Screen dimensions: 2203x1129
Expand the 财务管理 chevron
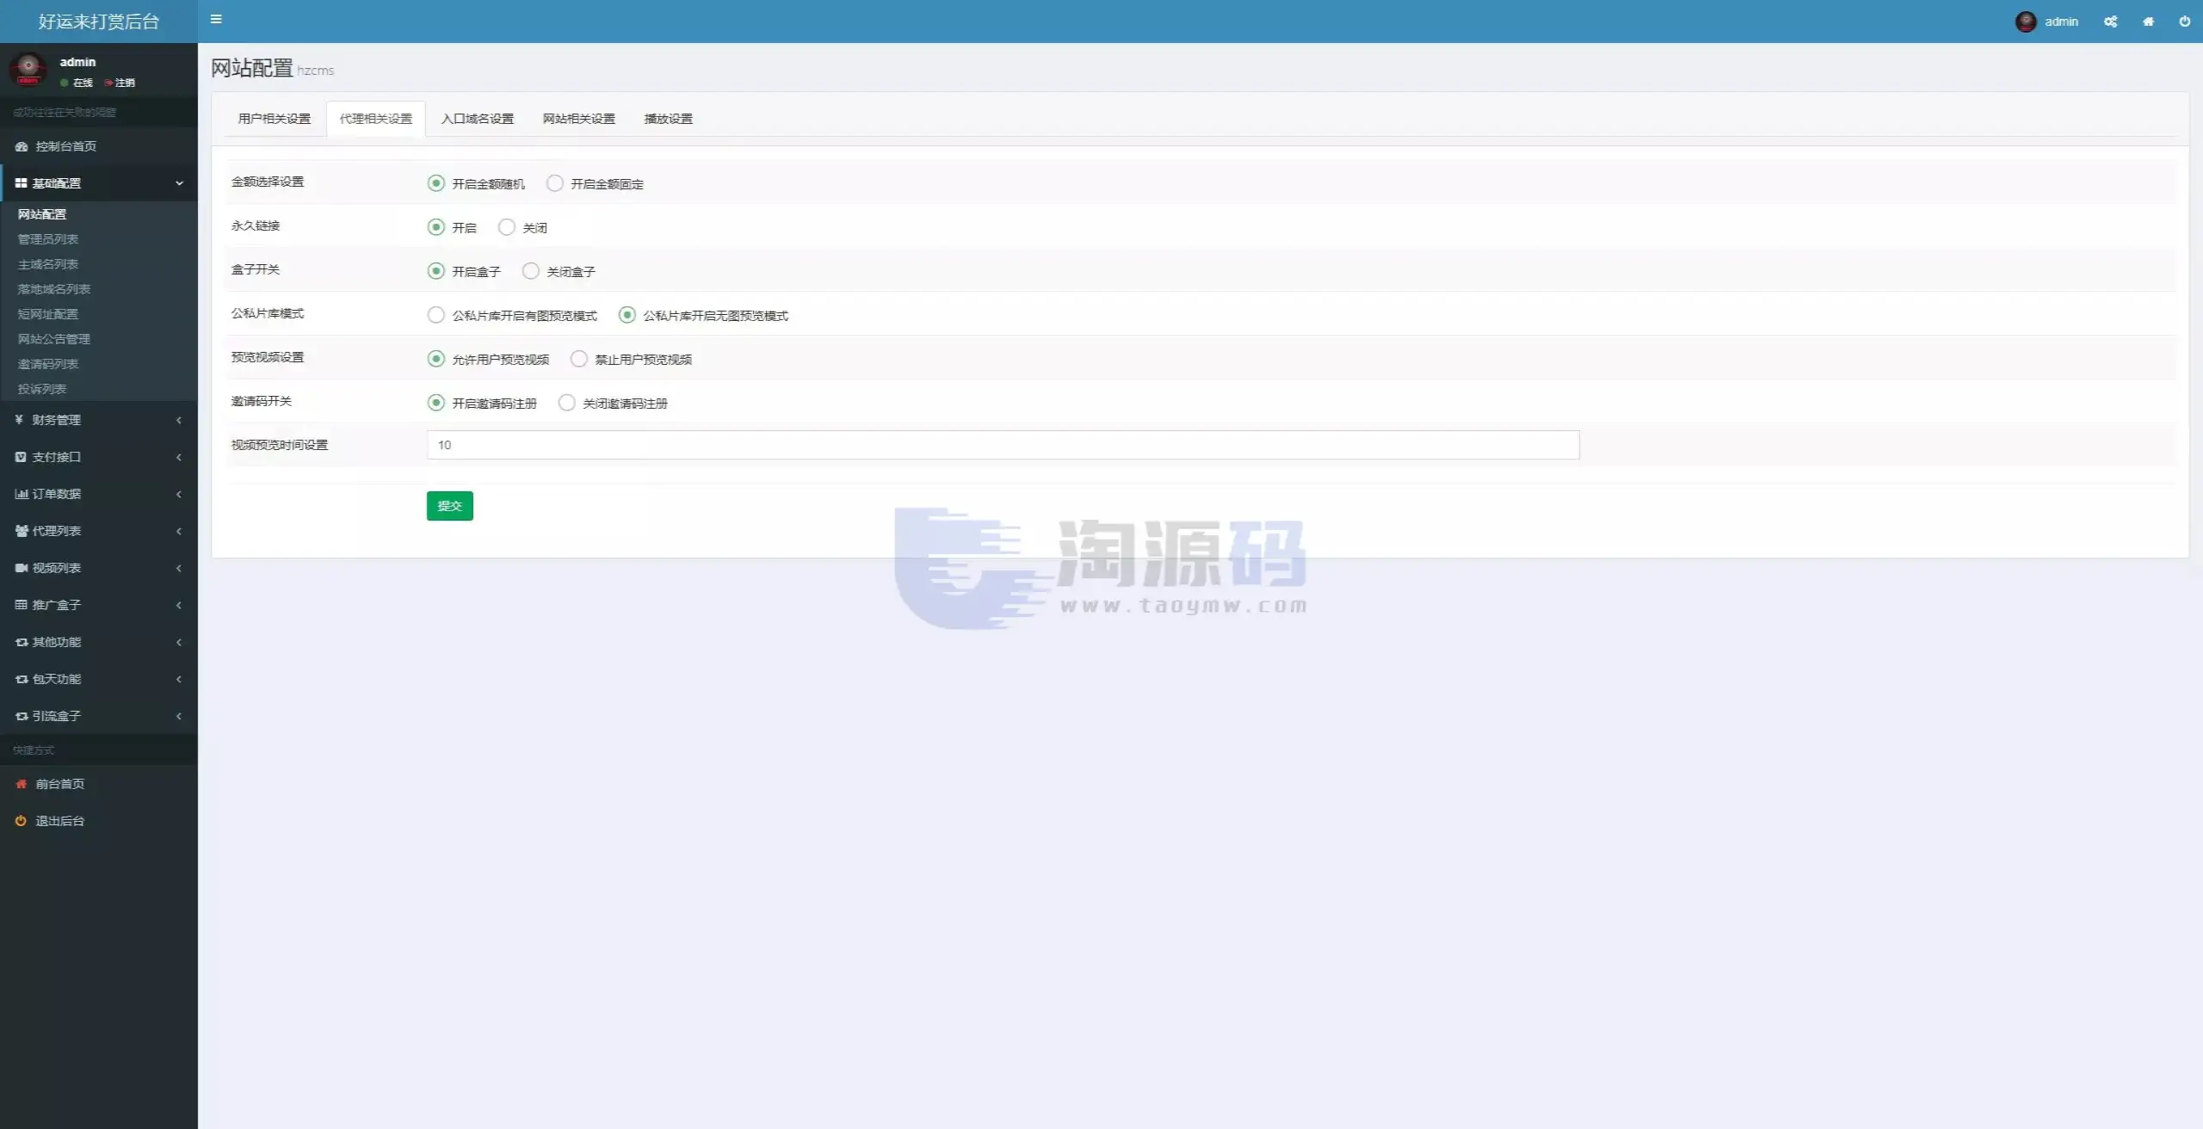tap(179, 420)
